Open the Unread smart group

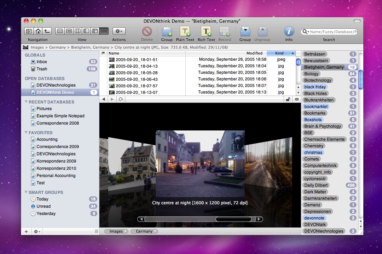[43, 206]
